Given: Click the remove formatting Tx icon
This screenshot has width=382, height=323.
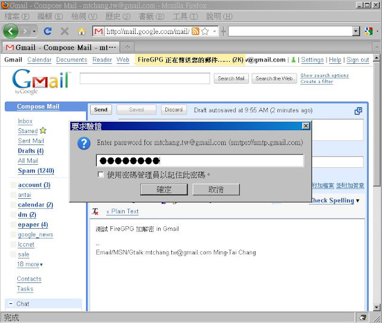Looking at the screenshot, I should pos(95,211).
